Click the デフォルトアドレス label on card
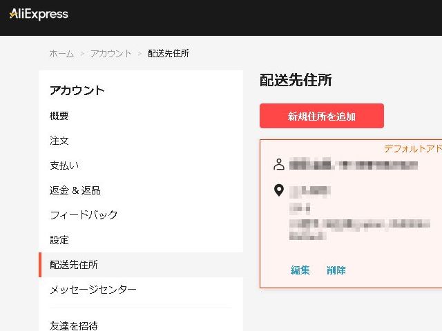This screenshot has width=442, height=331. pos(412,149)
